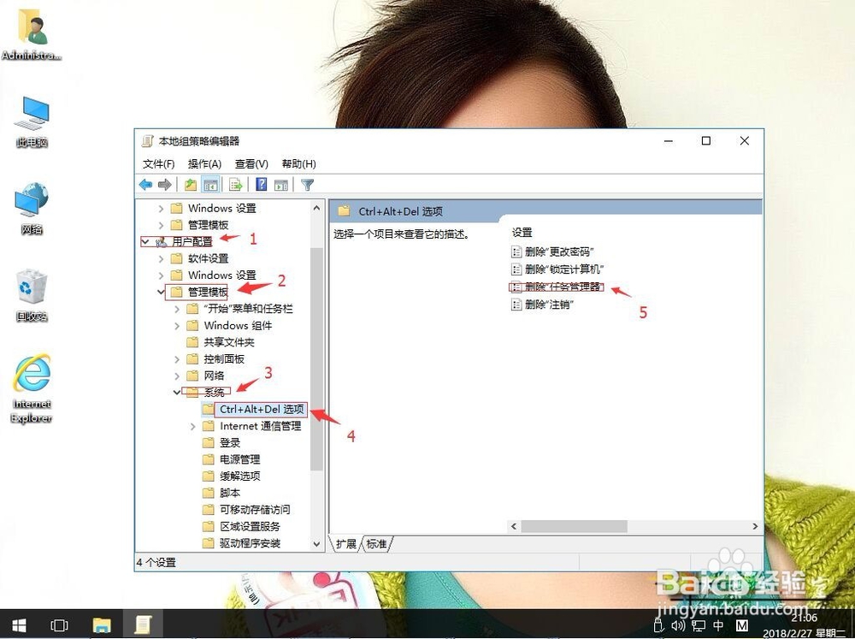Click the USB safely remove tray icon
Viewport: 855px width, 639px height.
[658, 625]
